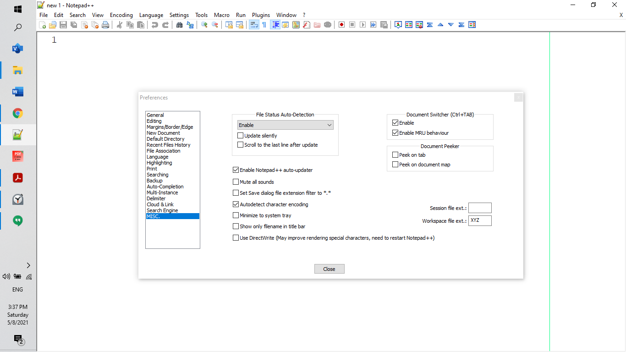This screenshot has width=626, height=352.
Task: Click the Function List toolbar icon
Action: tap(307, 25)
